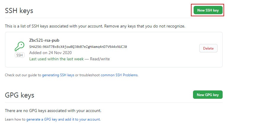Click the Learn how to text
The height and width of the screenshot is (133, 254).
point(15,119)
